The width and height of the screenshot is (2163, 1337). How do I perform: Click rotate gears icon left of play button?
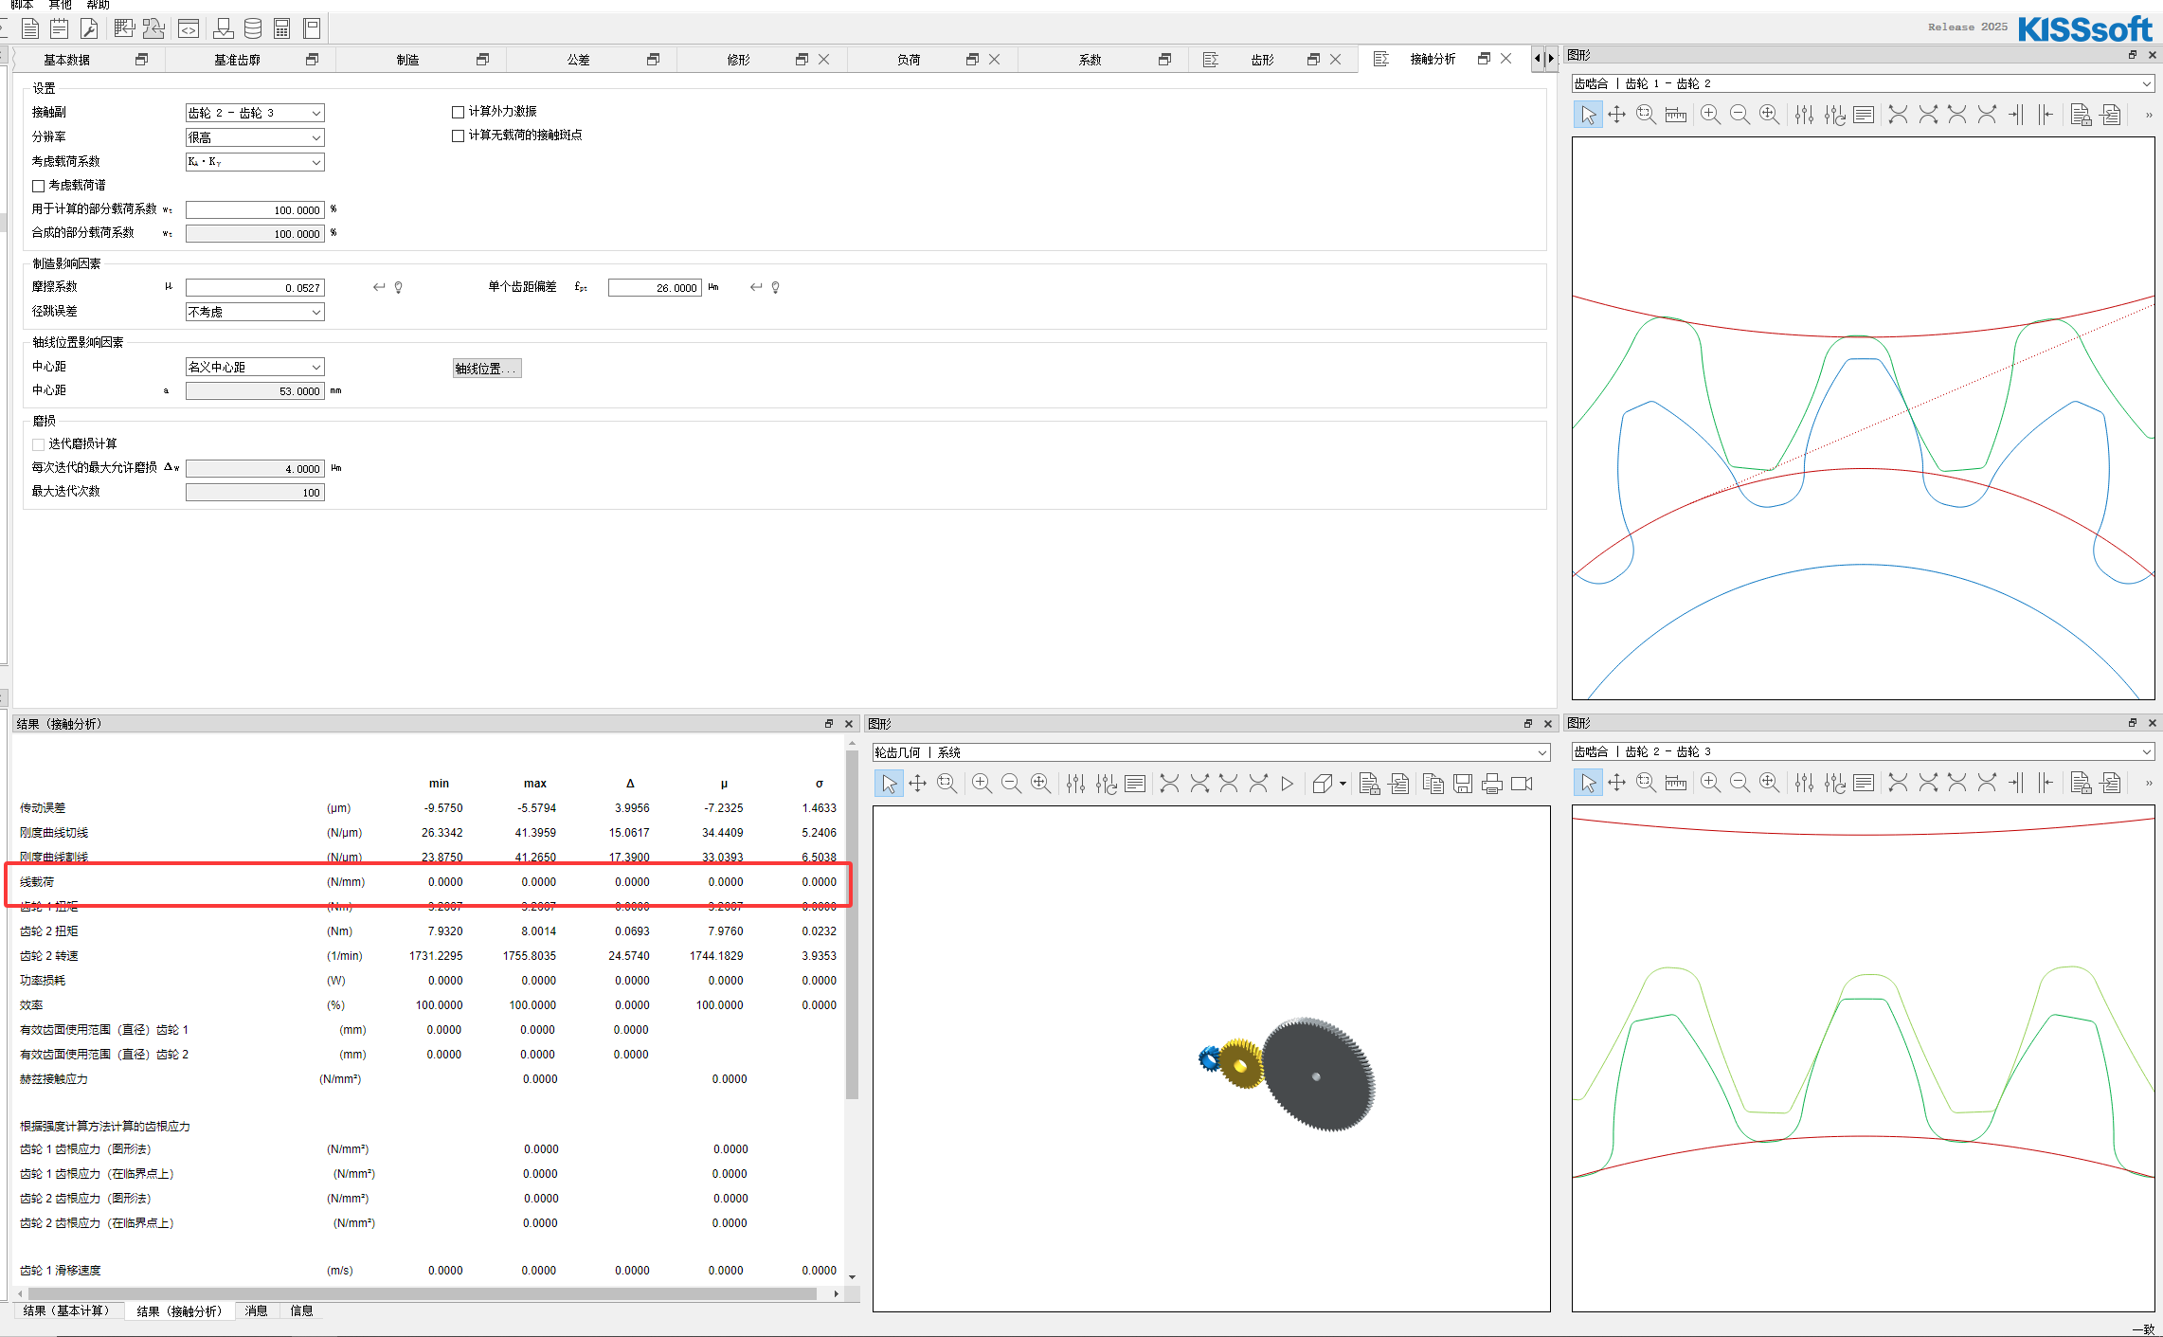1258,783
